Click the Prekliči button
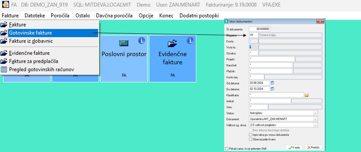 pyautogui.click(x=313, y=147)
